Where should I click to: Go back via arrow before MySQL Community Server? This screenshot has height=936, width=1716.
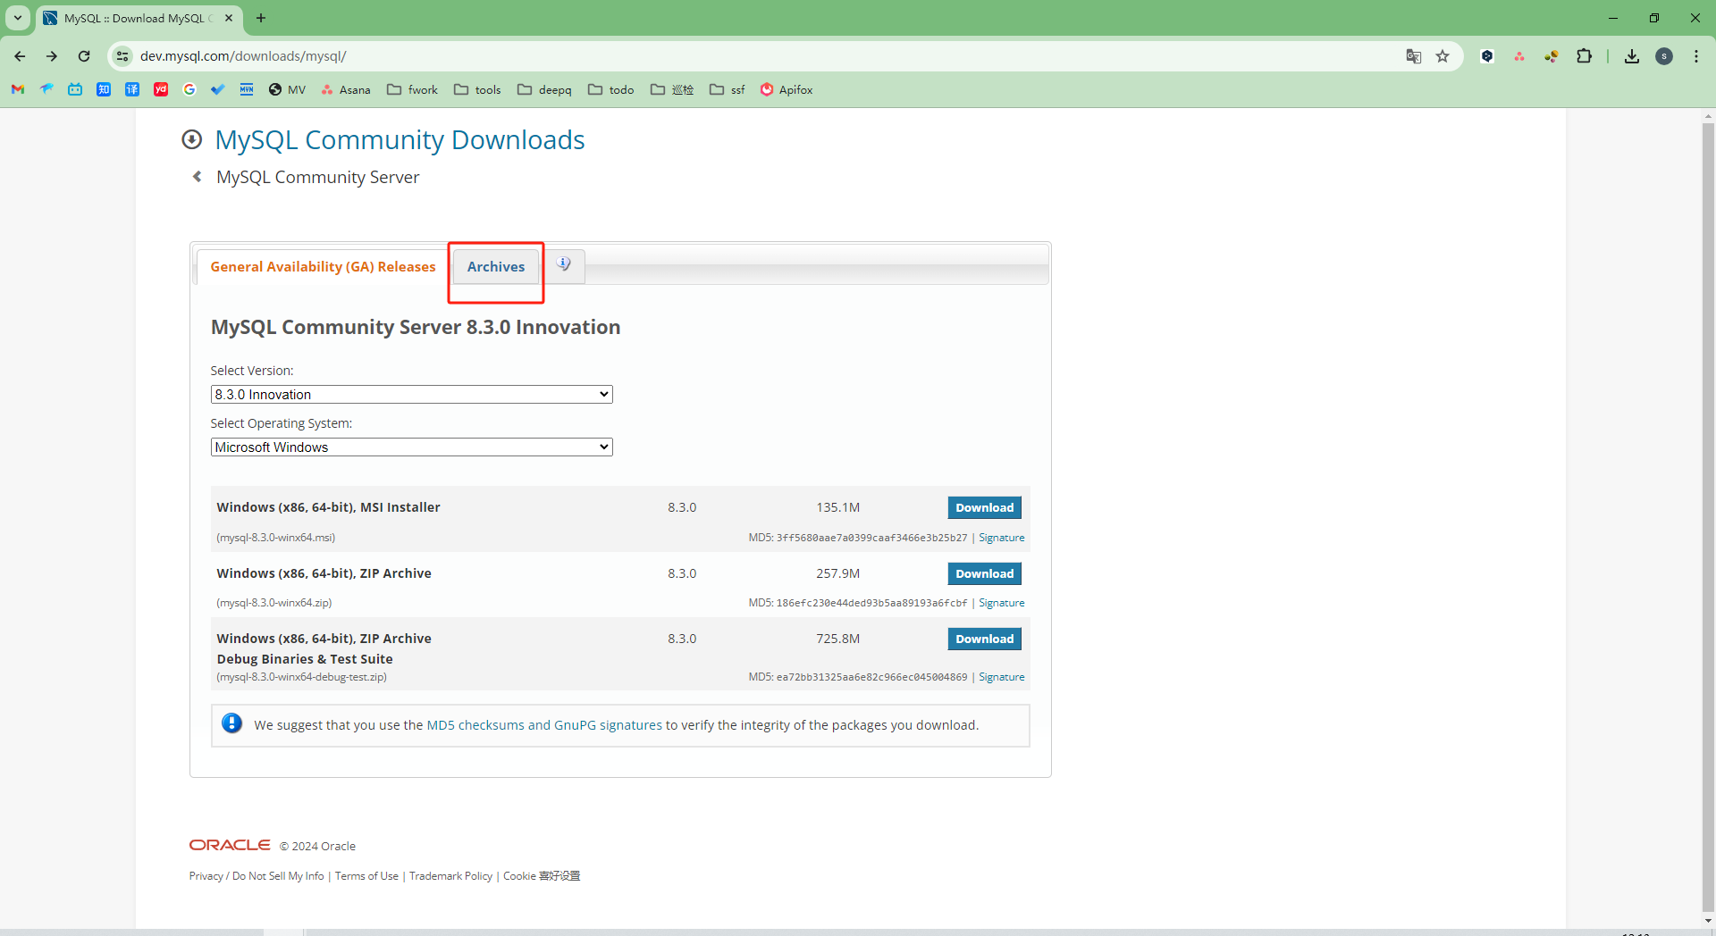pos(198,177)
